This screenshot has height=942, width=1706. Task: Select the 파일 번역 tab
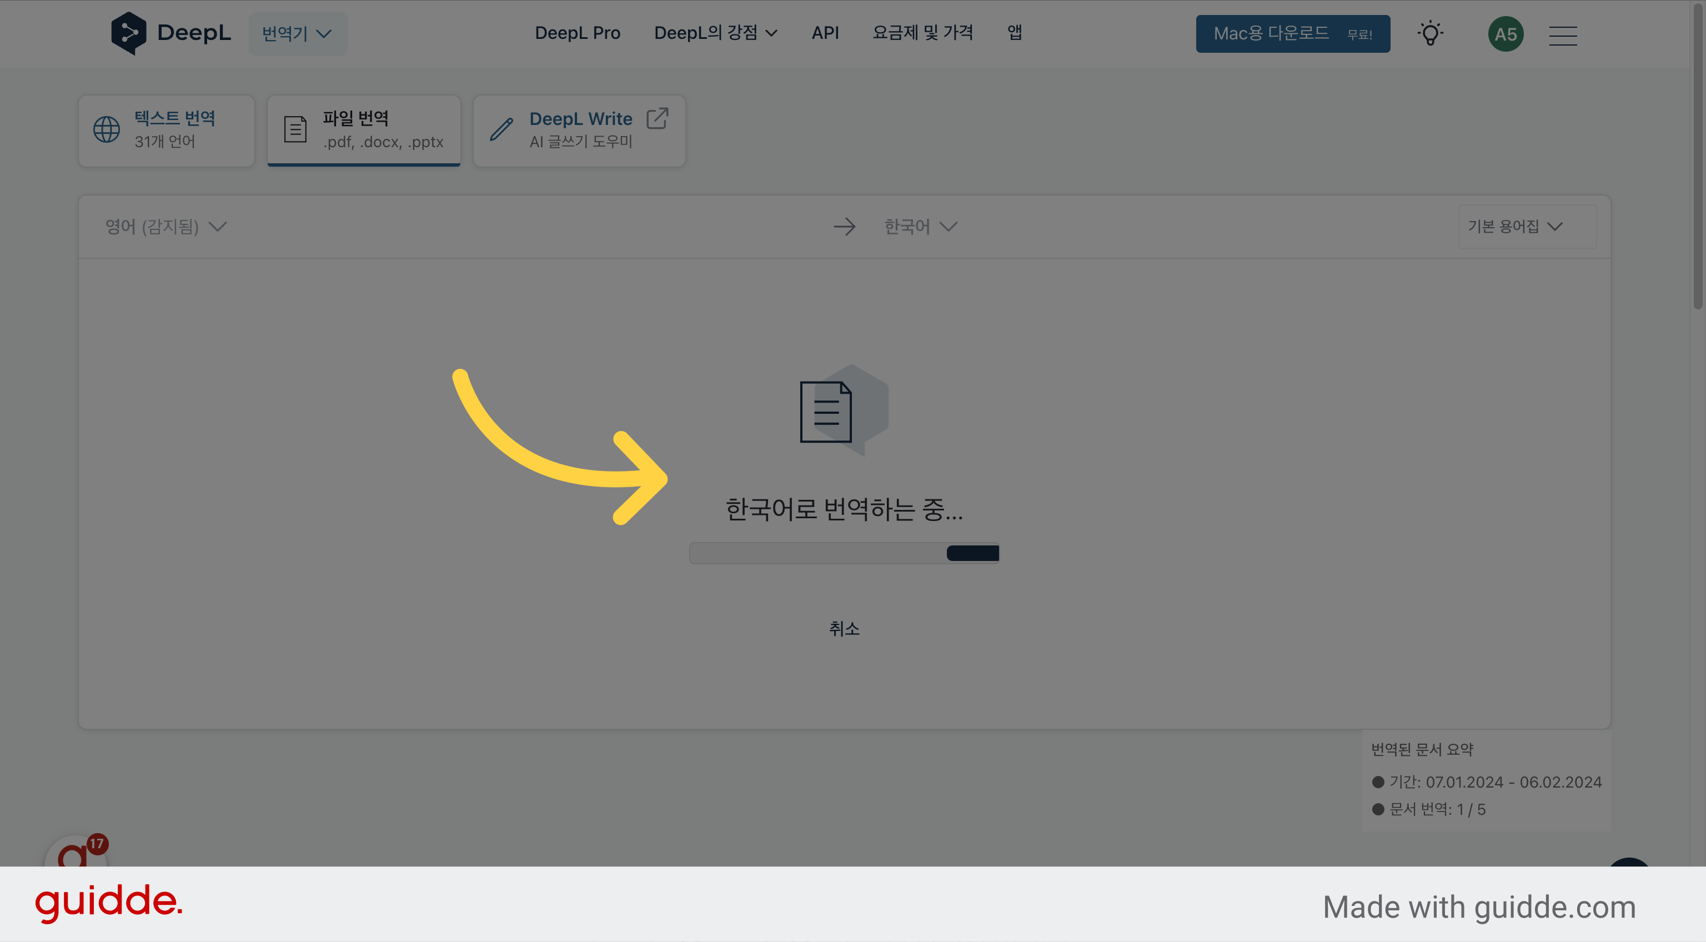click(x=364, y=131)
